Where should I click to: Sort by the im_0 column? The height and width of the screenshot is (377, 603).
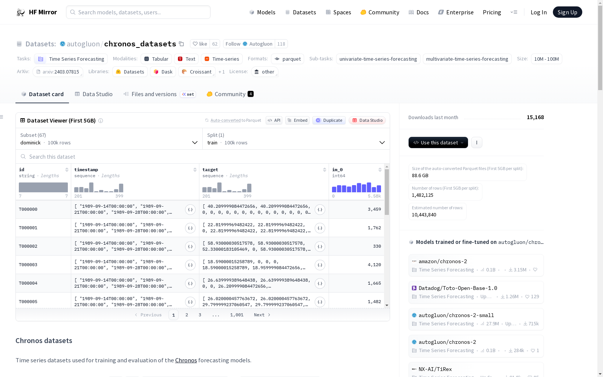[380, 170]
